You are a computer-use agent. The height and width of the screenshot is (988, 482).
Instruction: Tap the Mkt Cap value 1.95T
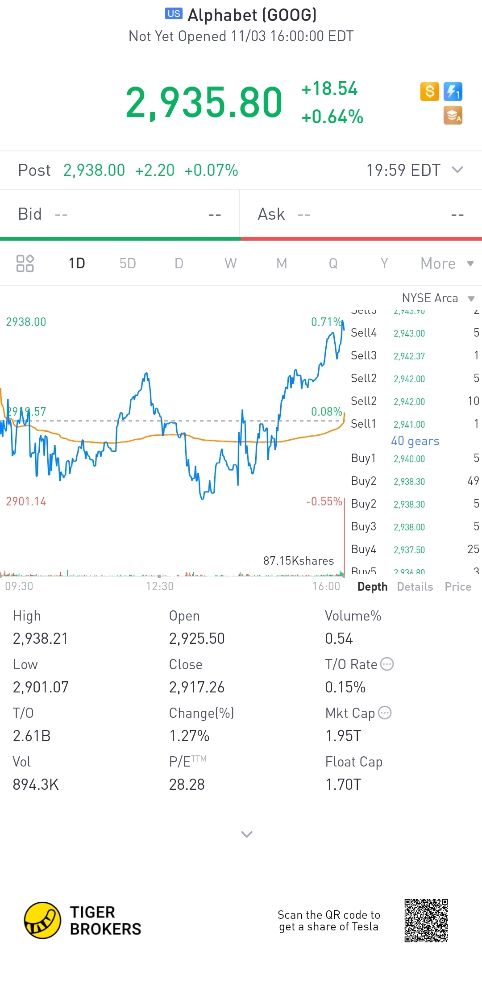(343, 736)
